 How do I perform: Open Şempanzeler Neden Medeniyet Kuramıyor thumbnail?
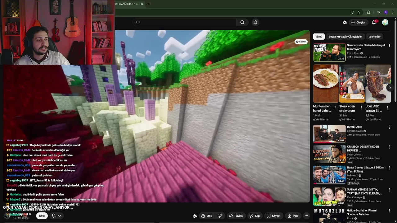click(329, 52)
